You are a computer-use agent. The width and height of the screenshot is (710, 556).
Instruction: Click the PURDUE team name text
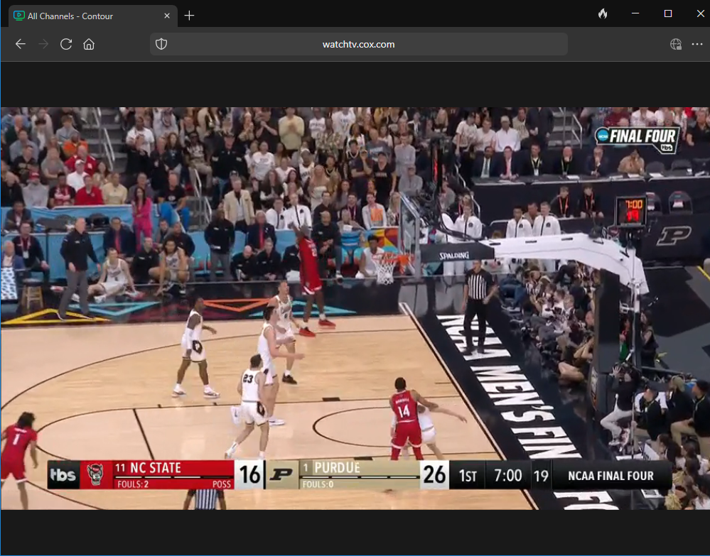pyautogui.click(x=337, y=468)
